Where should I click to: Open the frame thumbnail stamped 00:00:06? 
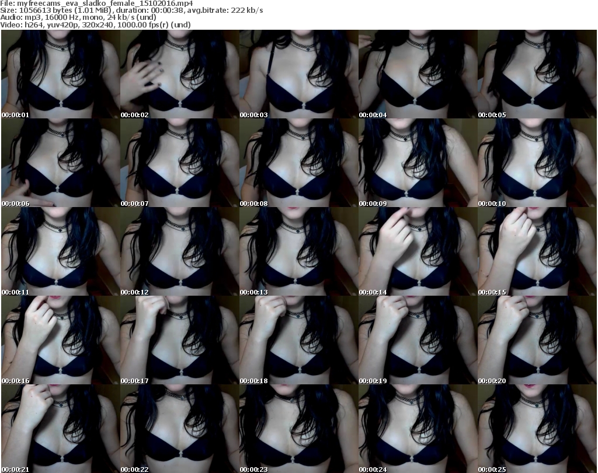tap(61, 163)
